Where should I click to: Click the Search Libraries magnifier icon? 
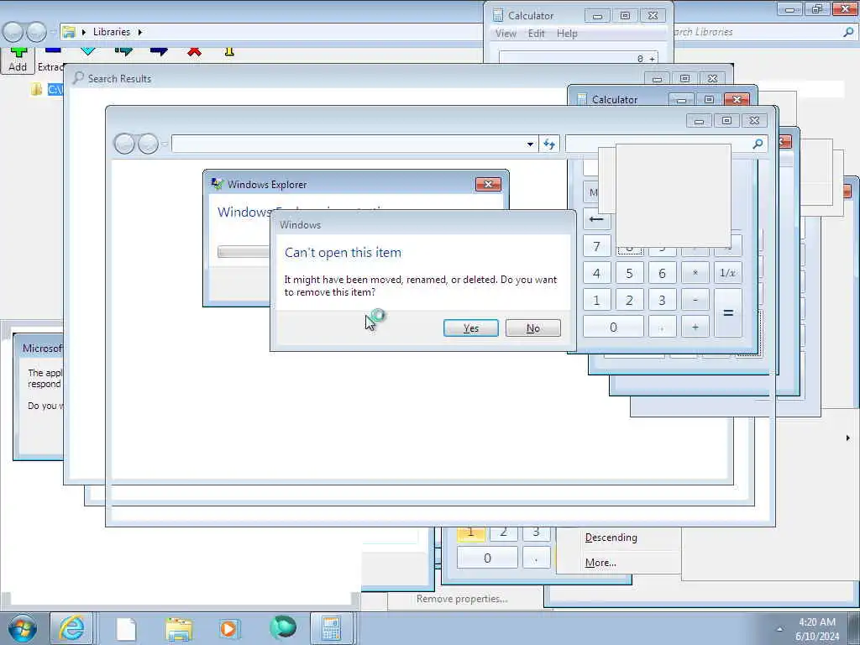[848, 32]
